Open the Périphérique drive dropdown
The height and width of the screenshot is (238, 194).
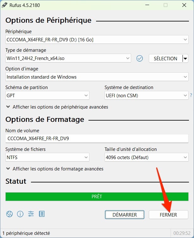97,40
